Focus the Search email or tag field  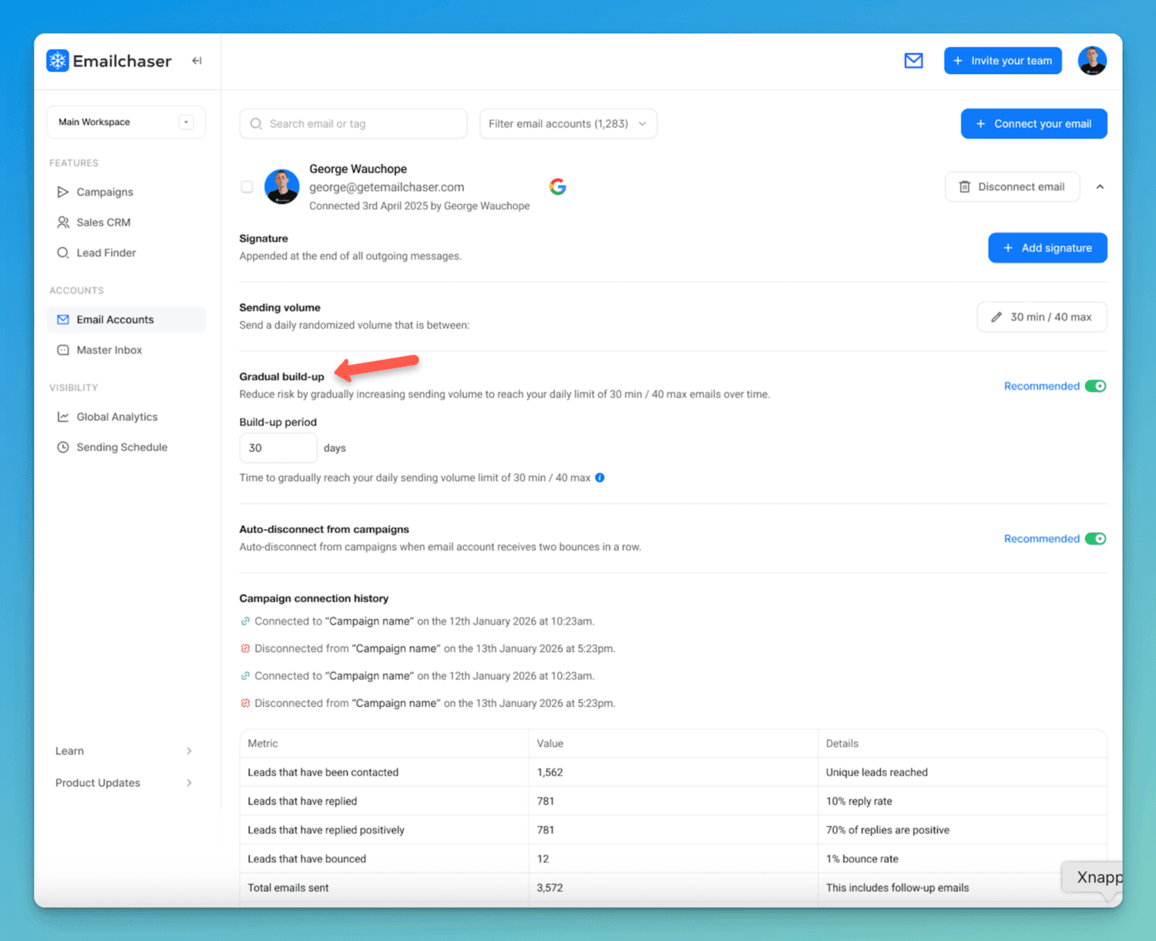pyautogui.click(x=354, y=124)
